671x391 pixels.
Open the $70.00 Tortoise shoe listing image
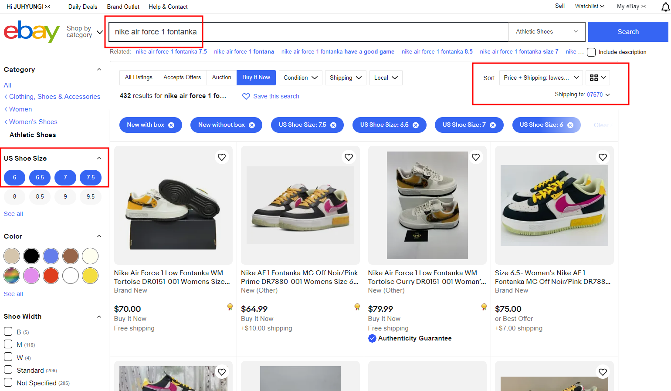click(x=173, y=205)
